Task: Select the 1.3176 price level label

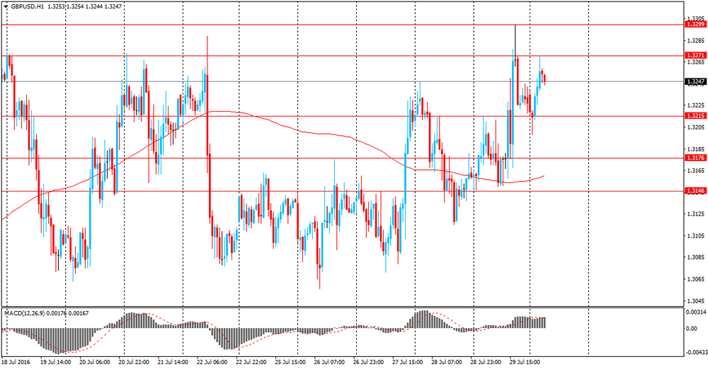Action: point(695,158)
